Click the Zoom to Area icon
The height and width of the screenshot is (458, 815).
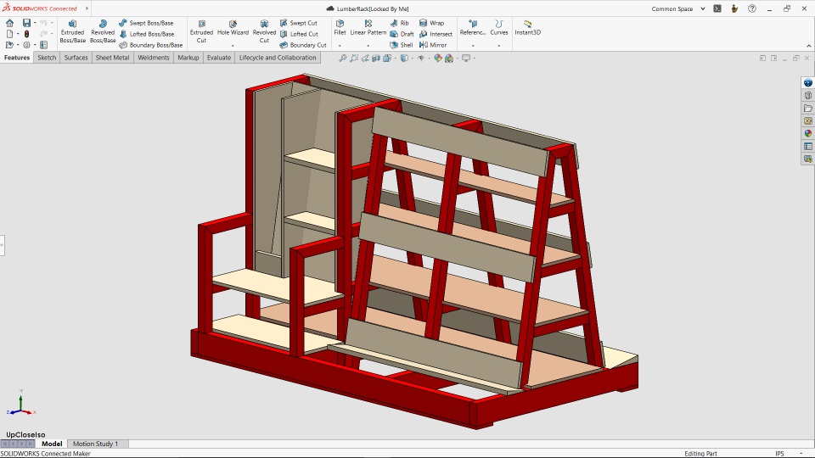click(x=354, y=59)
